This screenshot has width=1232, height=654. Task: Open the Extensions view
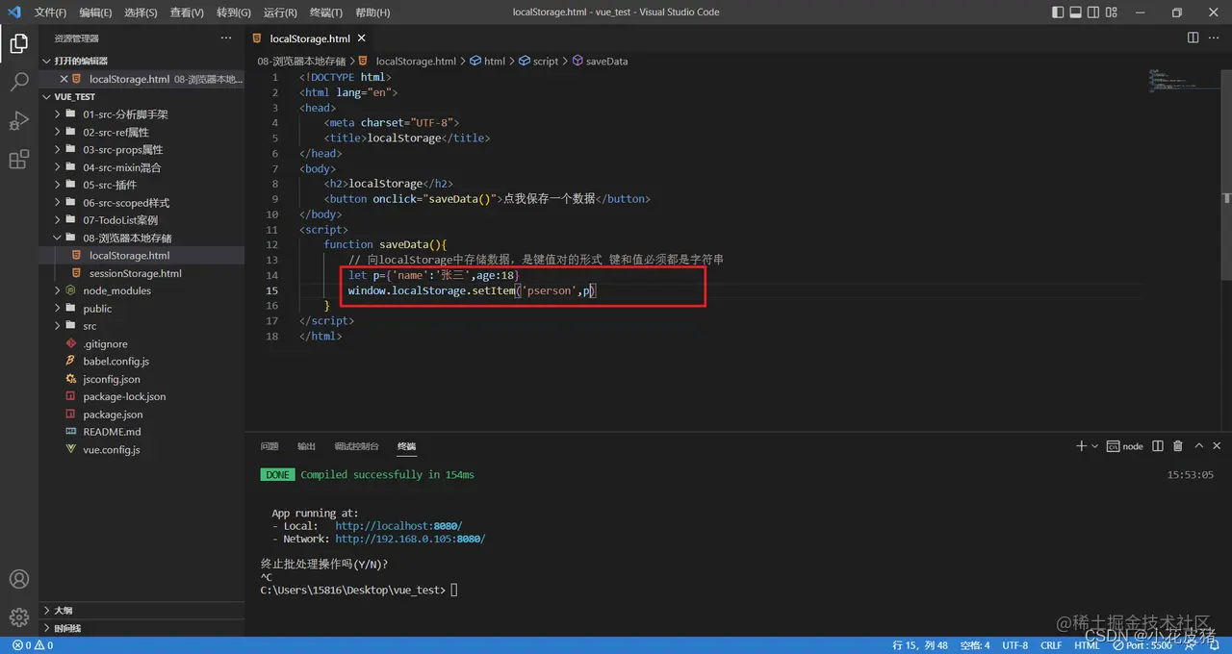[x=19, y=160]
